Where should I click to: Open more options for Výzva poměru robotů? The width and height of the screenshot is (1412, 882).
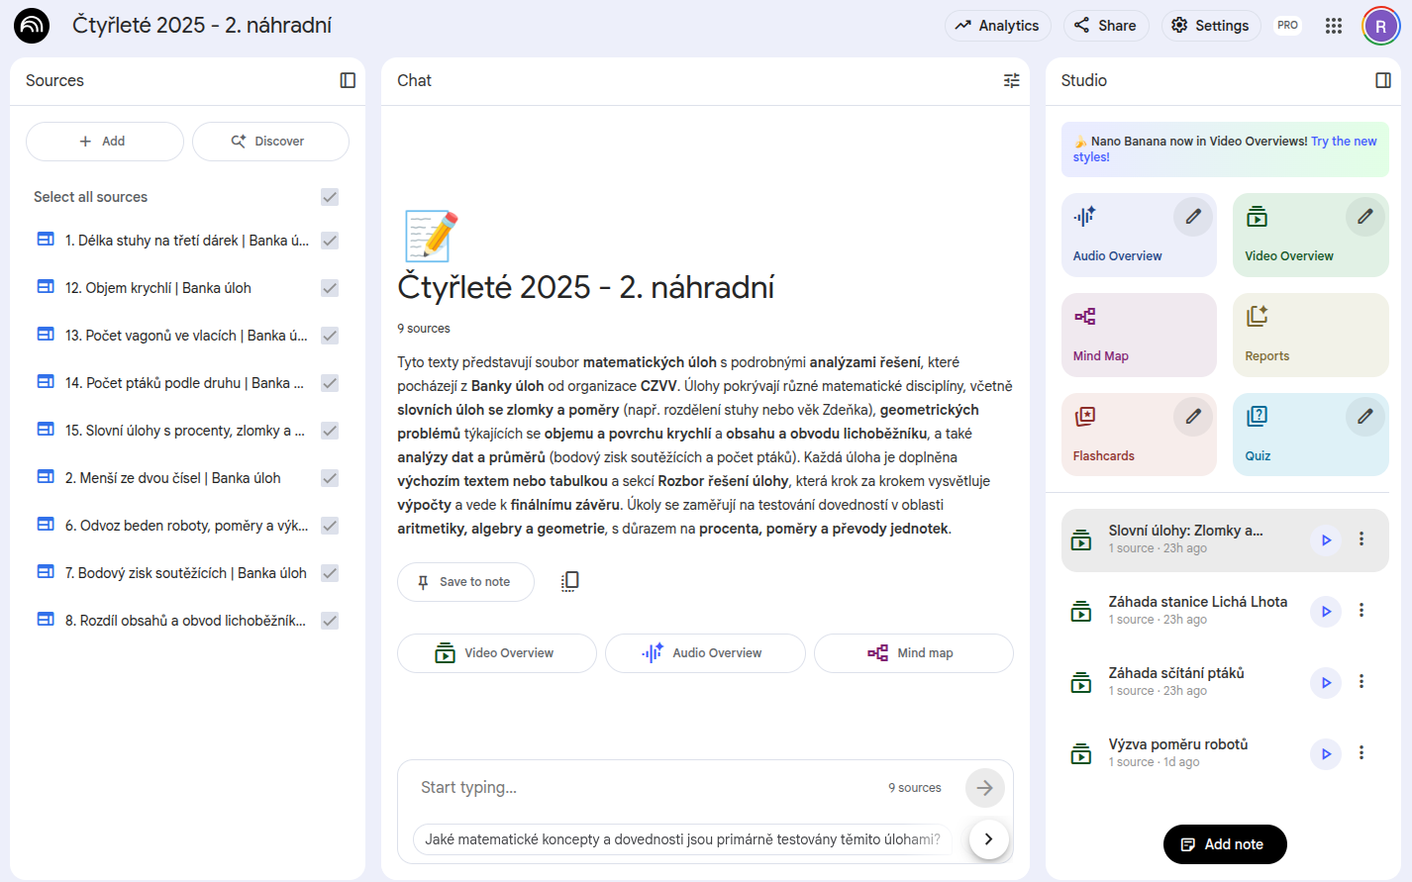pos(1362,753)
